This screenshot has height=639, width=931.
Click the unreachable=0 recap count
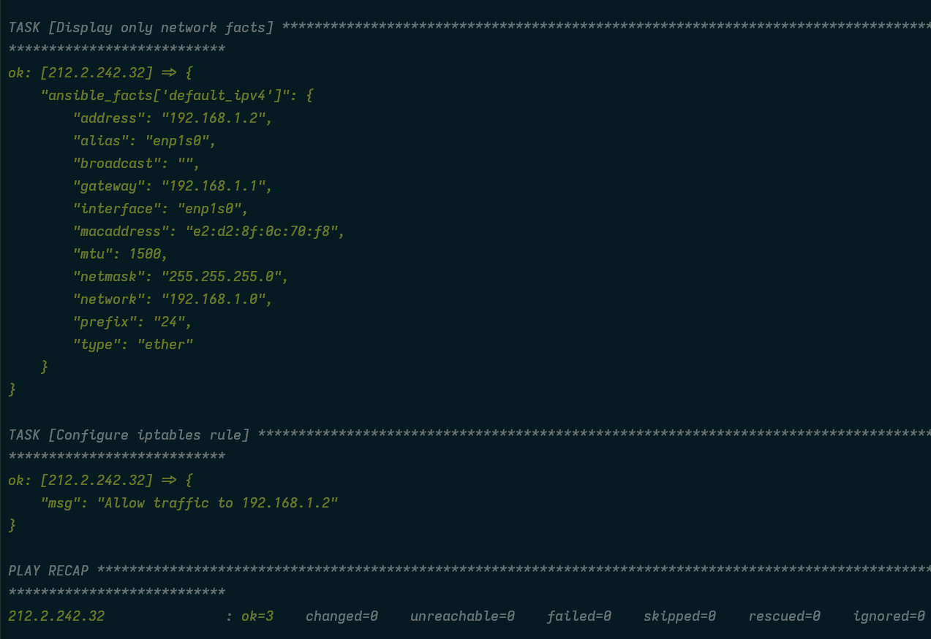coord(462,616)
